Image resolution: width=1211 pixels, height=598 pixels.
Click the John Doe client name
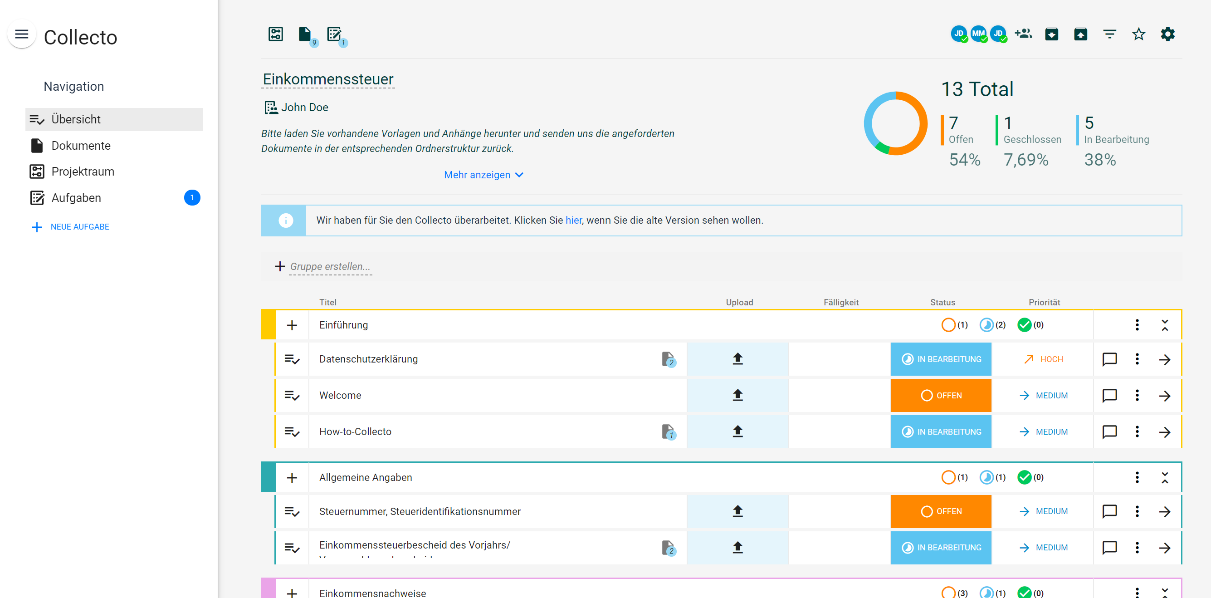pyautogui.click(x=305, y=108)
